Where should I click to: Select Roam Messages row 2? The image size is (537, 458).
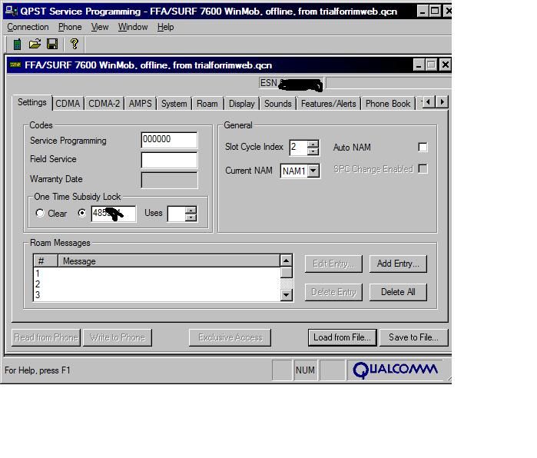157,284
